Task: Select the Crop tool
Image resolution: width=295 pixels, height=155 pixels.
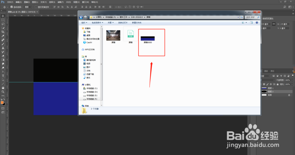Action: coord(3,32)
